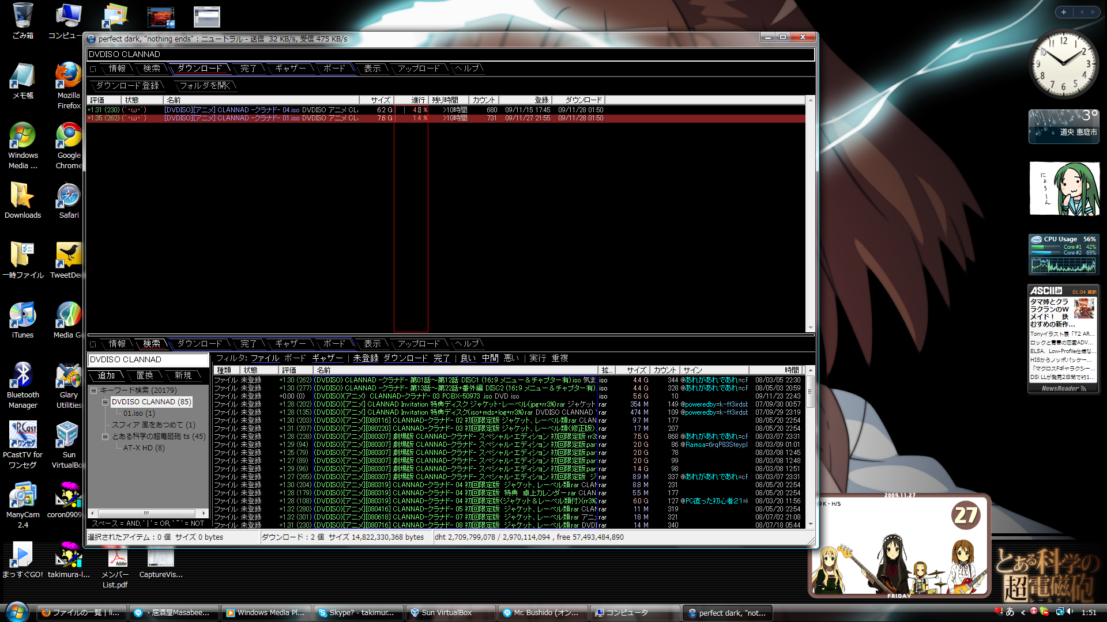1107x622 pixels.
Task: Open the 一時ファイル folder icon
Action: [x=23, y=260]
